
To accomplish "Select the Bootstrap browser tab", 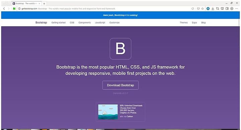I will pyautogui.click(x=26, y=4).
